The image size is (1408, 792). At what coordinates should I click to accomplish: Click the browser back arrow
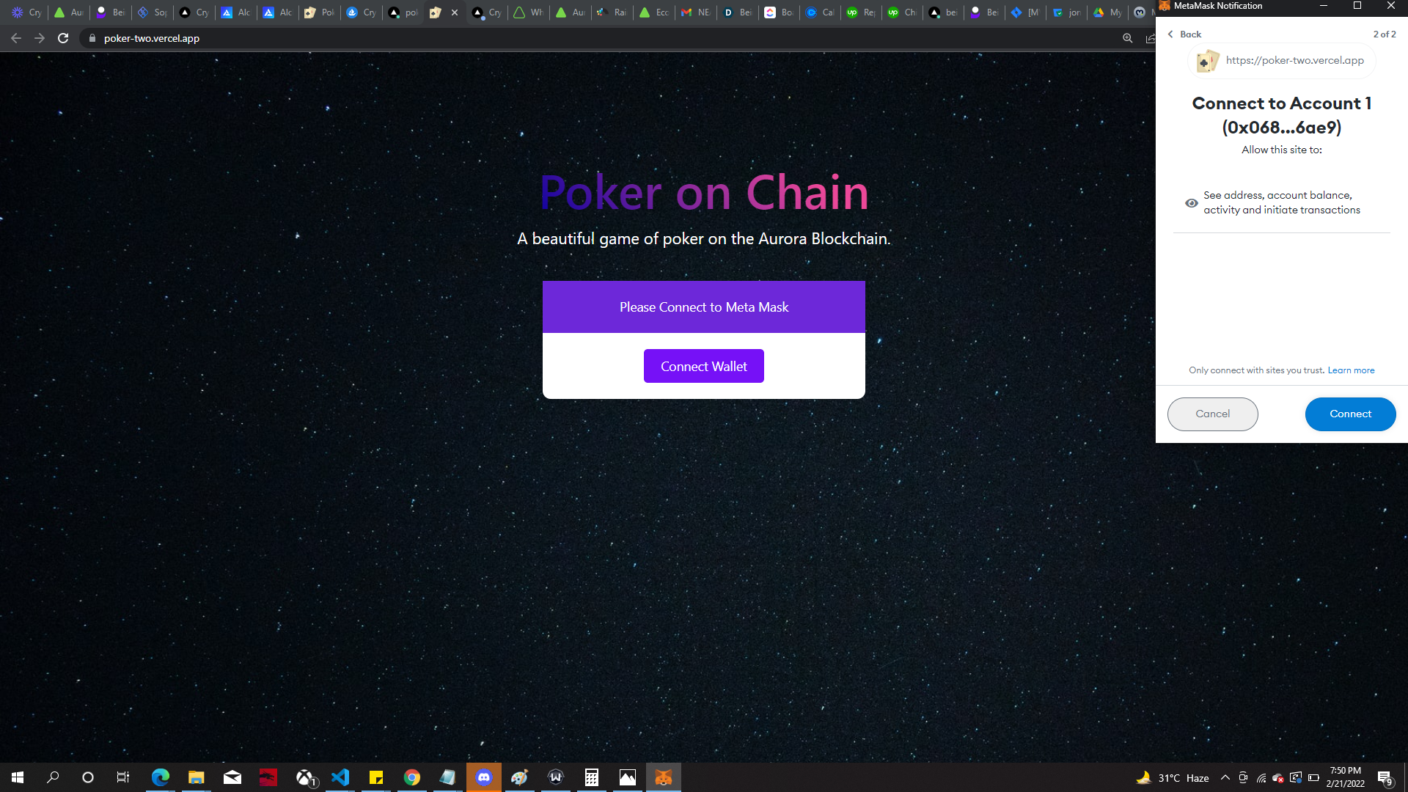click(16, 38)
